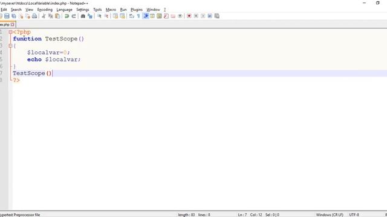Click the UTF-8 encoding status entry
This screenshot has height=217, width=387.
(354, 215)
